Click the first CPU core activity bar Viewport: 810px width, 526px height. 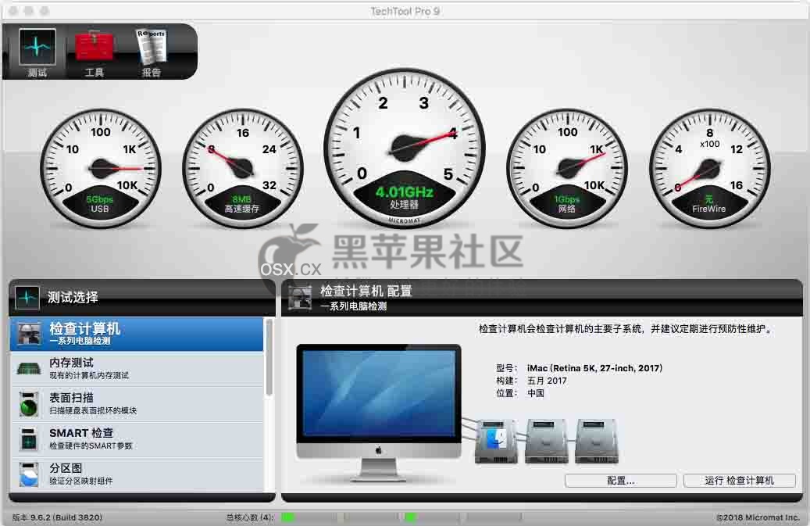tap(308, 517)
